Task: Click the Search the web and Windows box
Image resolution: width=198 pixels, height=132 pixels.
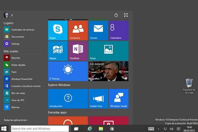Action: click(40, 129)
